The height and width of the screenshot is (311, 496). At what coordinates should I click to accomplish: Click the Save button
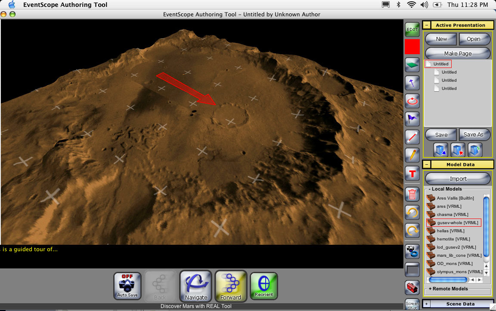(441, 135)
